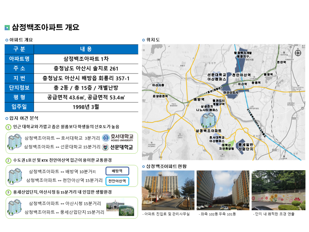Click the 삼정백조아파트 현황 section heading
The height and width of the screenshot is (232, 309).
(166, 166)
